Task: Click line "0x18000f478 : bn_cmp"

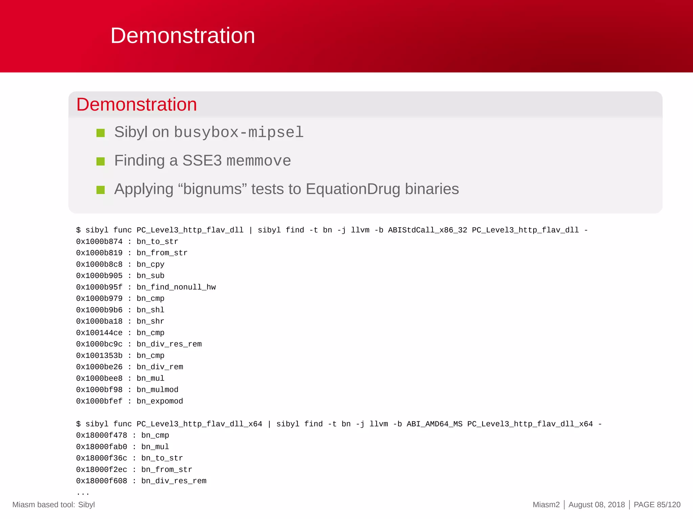Action: click(122, 435)
